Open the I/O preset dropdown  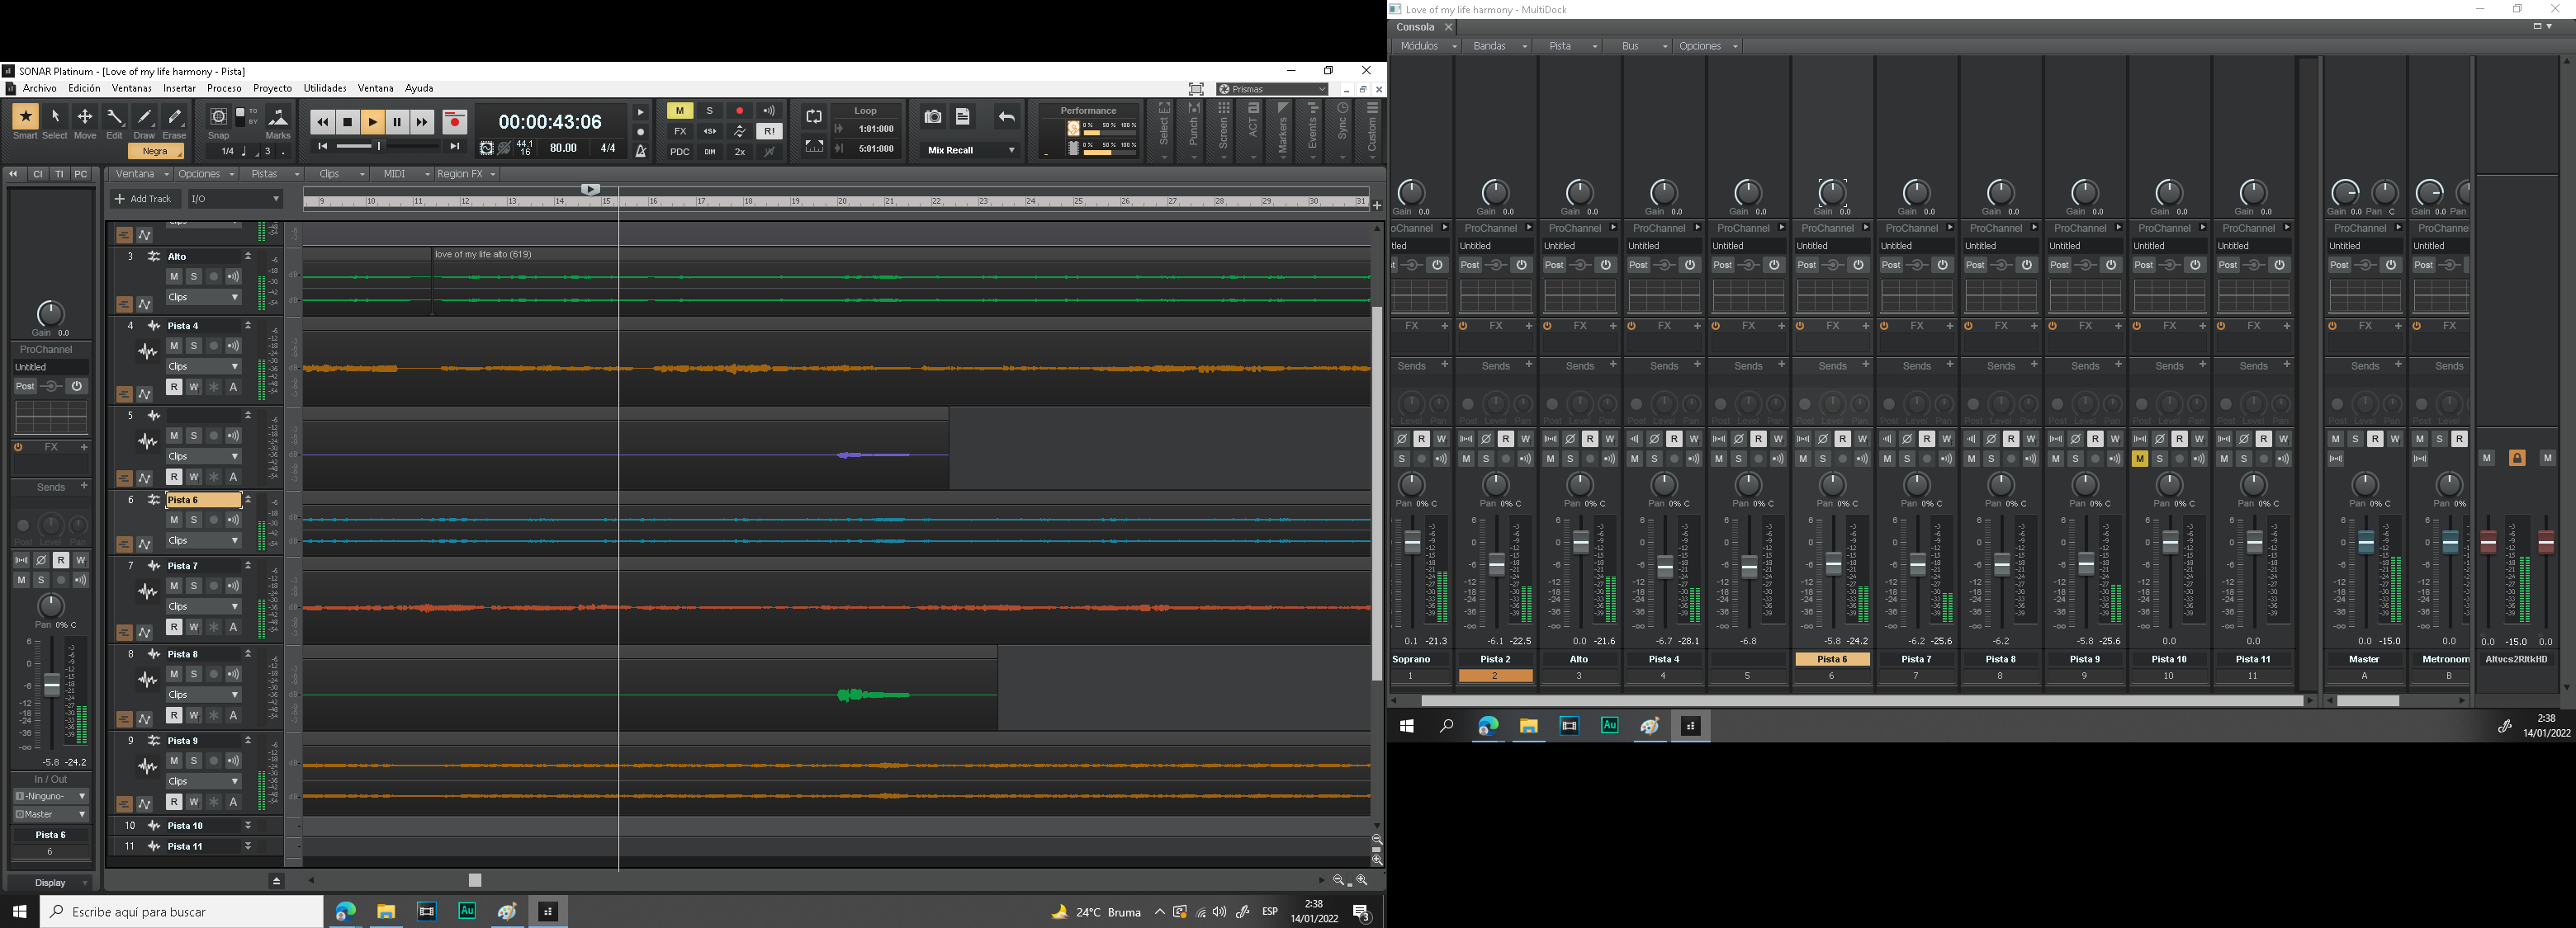235,199
